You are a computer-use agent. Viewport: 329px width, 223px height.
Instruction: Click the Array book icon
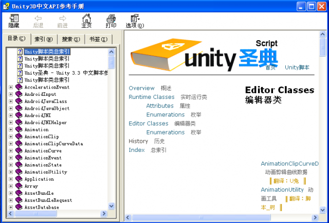(19, 186)
